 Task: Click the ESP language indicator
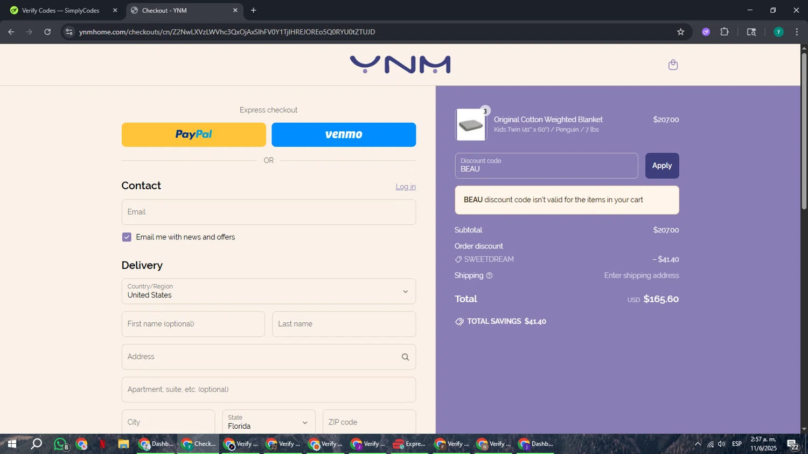pos(737,444)
